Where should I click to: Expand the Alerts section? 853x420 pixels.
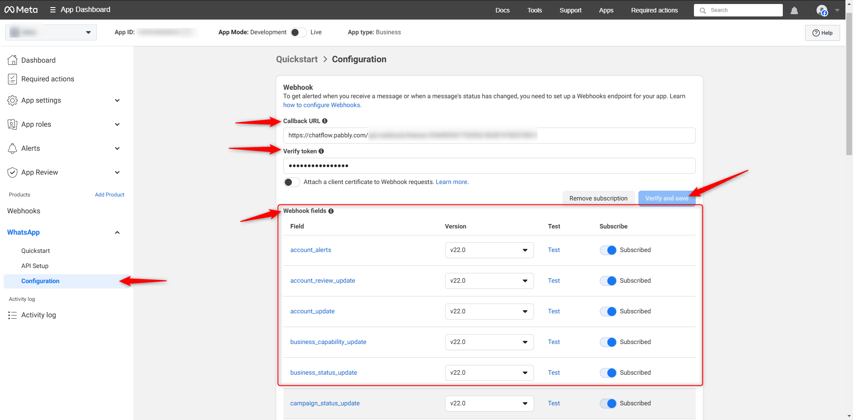pyautogui.click(x=117, y=148)
